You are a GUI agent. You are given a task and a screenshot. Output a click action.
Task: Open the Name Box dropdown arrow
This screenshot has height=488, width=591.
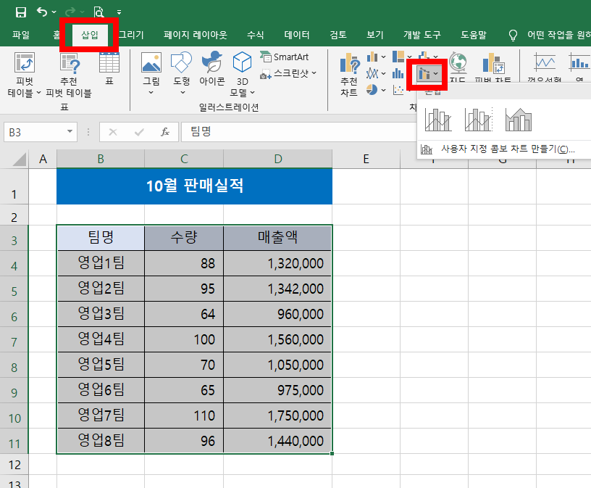click(x=70, y=132)
